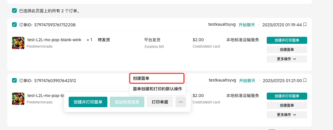The width and height of the screenshot is (333, 130).
Task: Click bookmark flag icon on second order
Action: tap(305, 81)
